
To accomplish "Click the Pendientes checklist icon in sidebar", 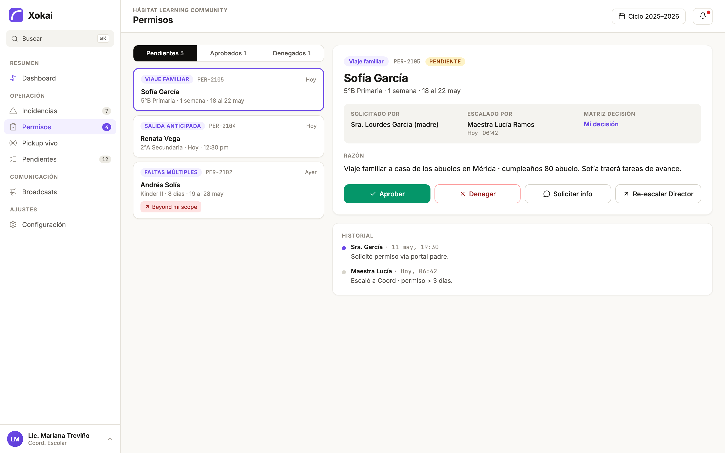I will tap(13, 159).
